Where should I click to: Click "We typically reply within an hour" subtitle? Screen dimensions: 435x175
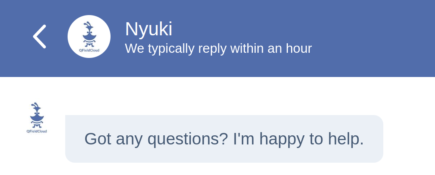[218, 48]
